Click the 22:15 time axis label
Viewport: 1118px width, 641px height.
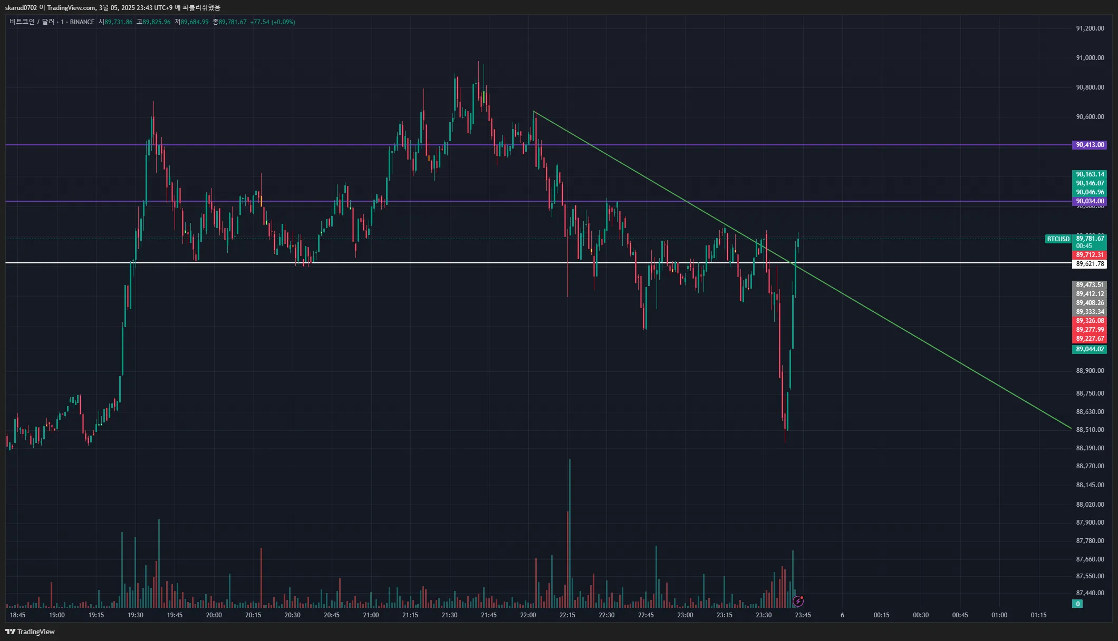(x=567, y=615)
